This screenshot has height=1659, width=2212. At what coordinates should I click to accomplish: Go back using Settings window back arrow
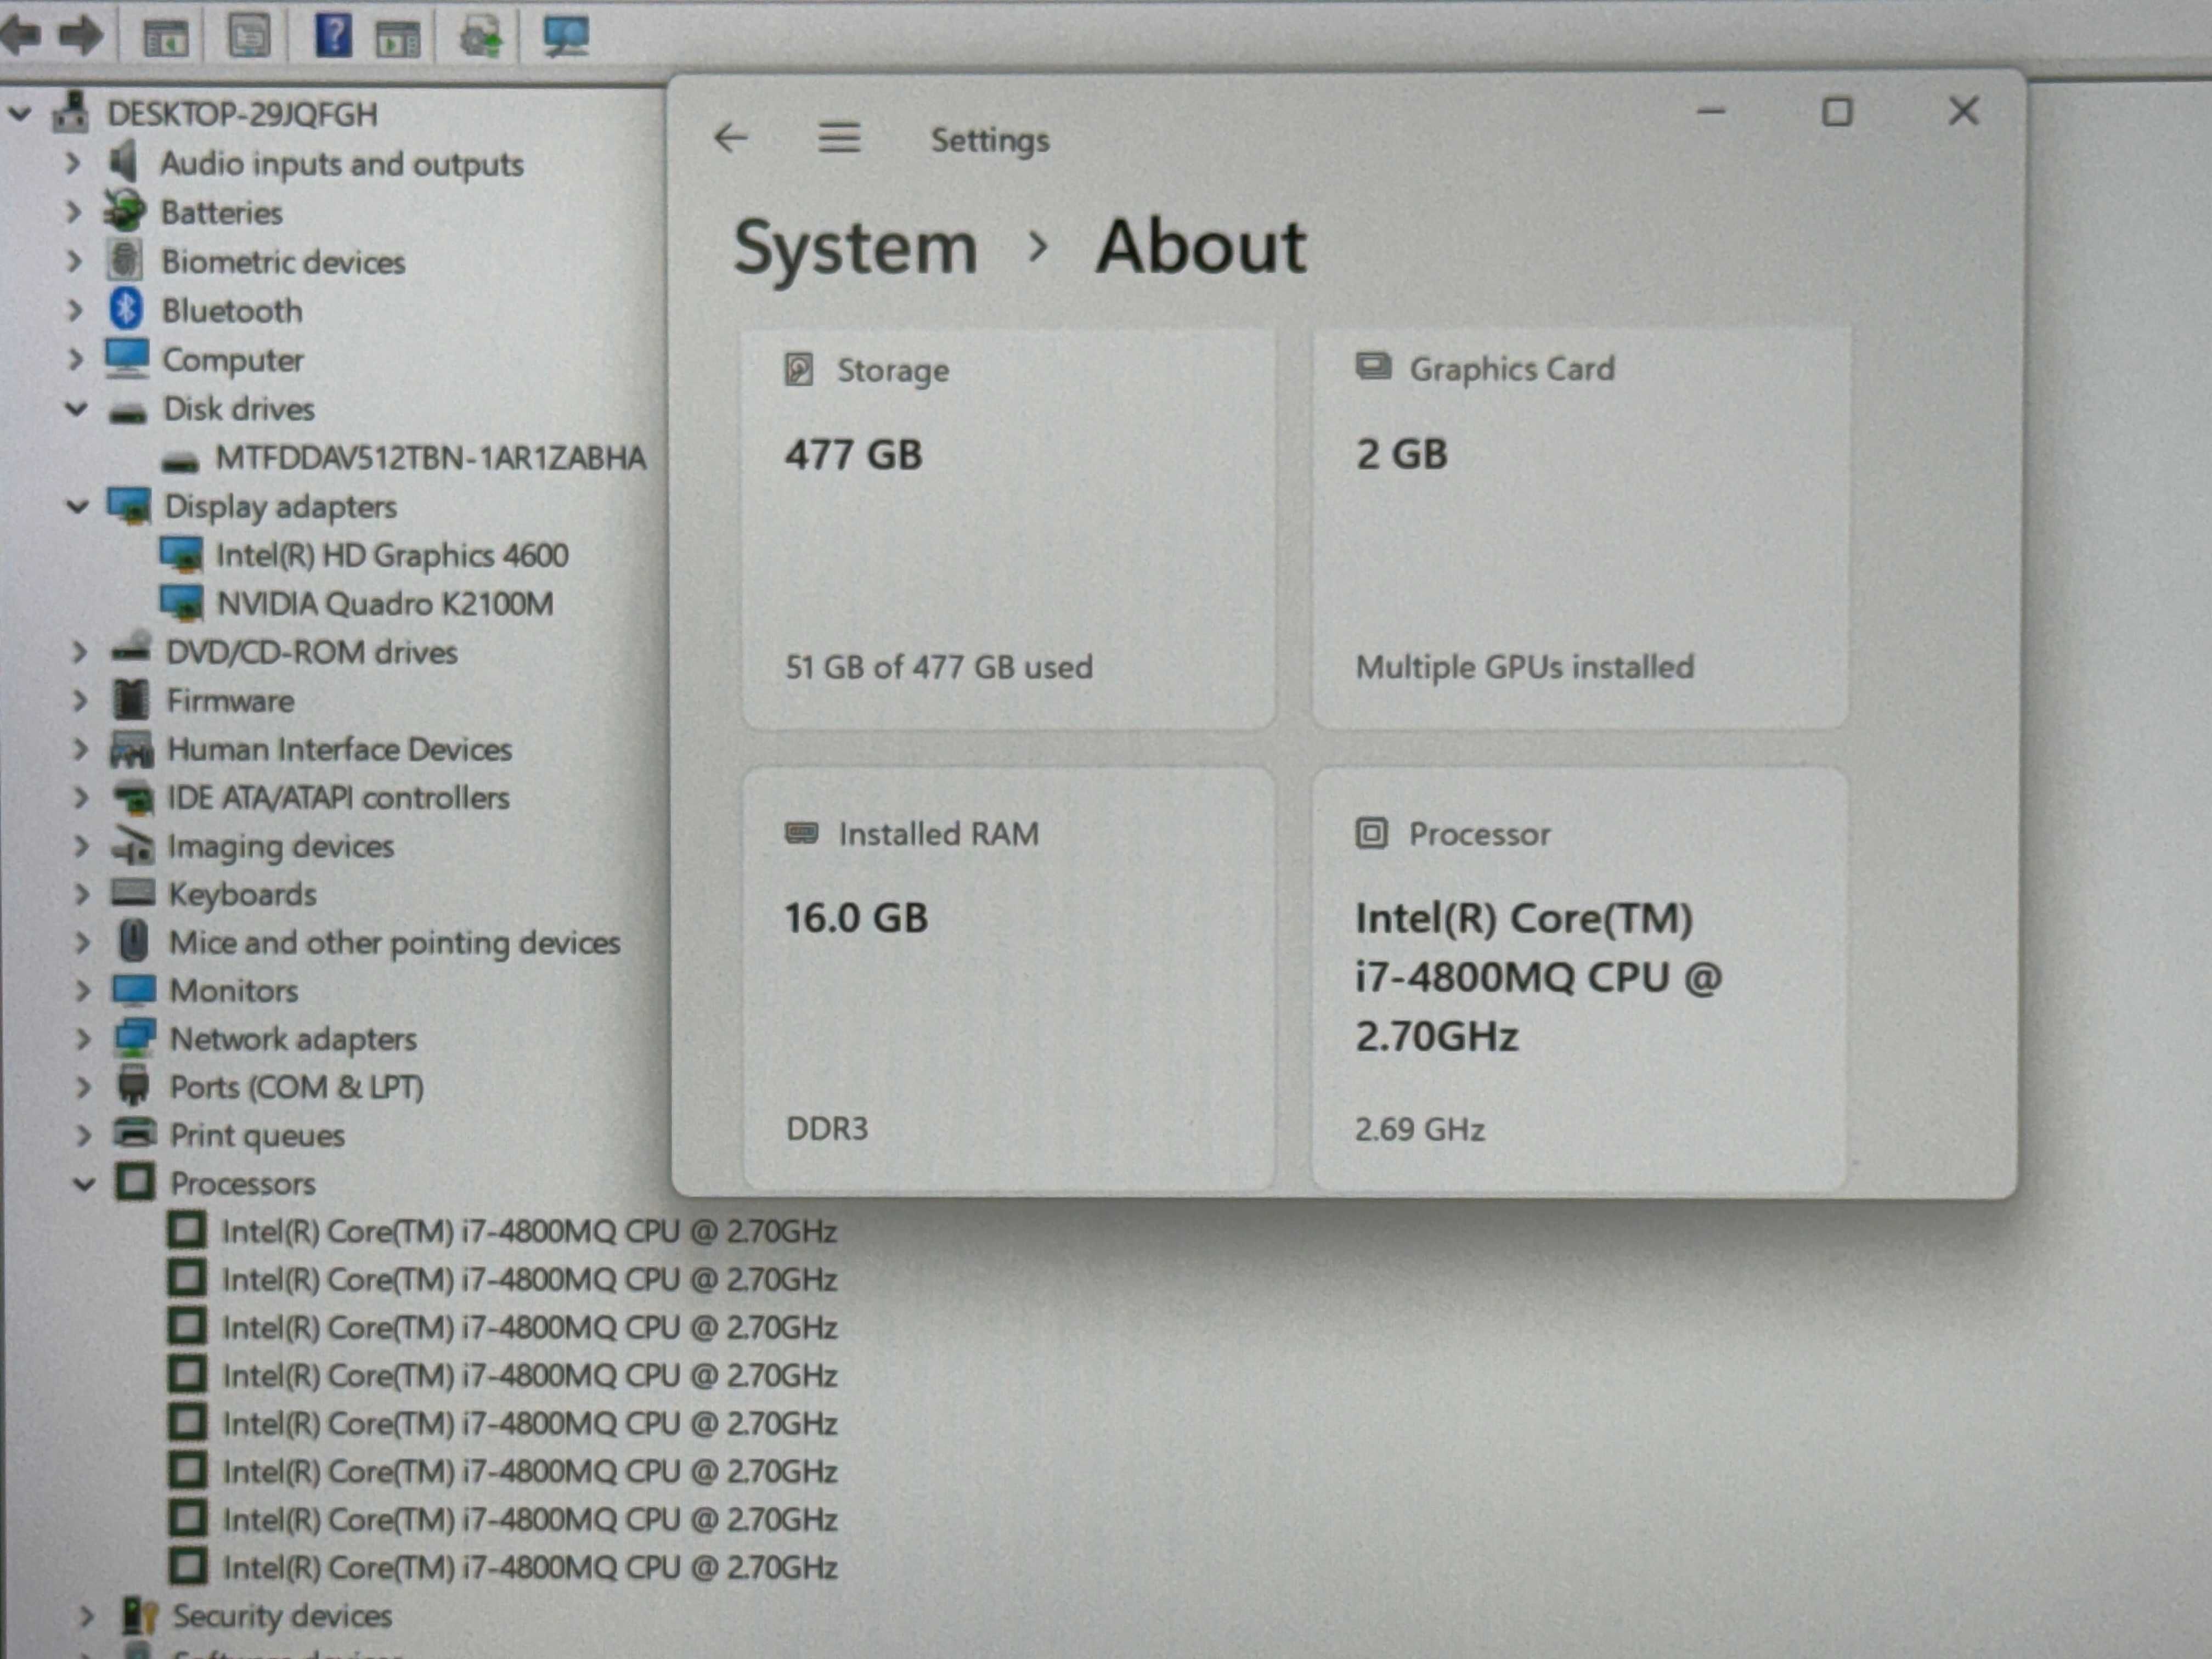click(731, 138)
